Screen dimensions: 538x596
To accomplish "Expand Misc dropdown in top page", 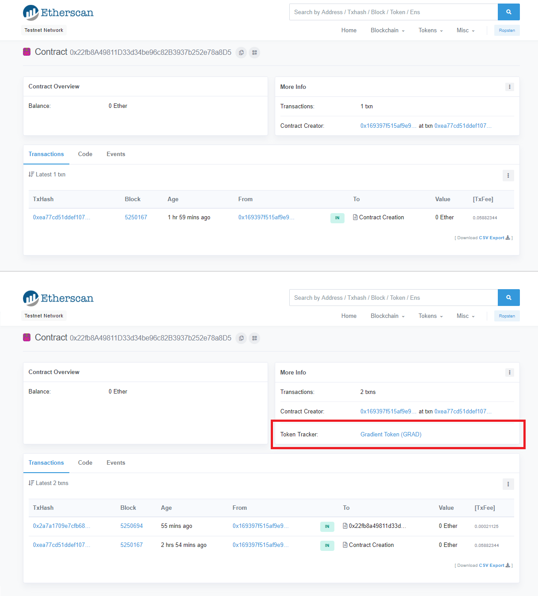I will 466,30.
